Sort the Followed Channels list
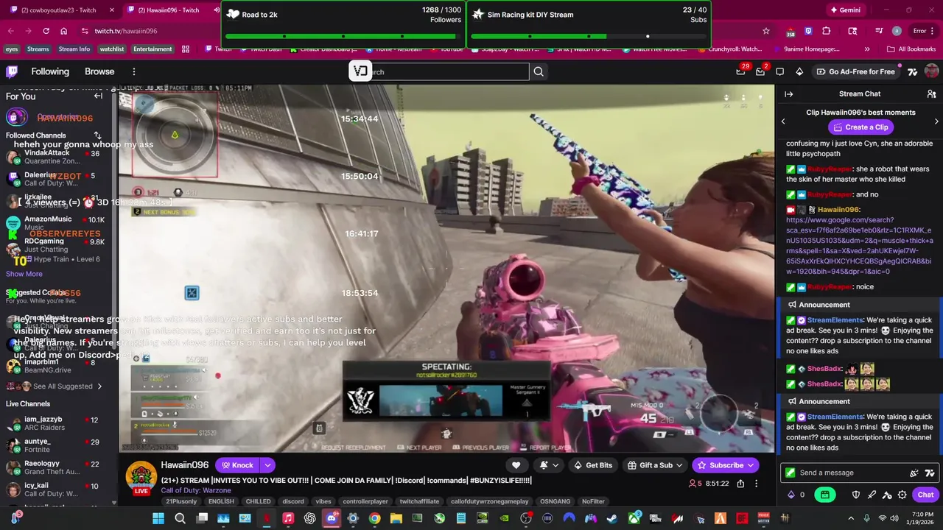Viewport: 943px width, 530px height. (x=97, y=135)
